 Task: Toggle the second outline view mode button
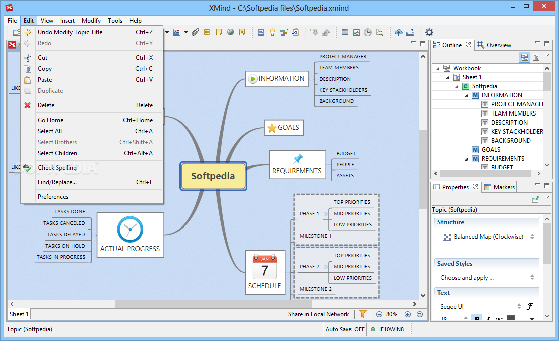(x=536, y=57)
